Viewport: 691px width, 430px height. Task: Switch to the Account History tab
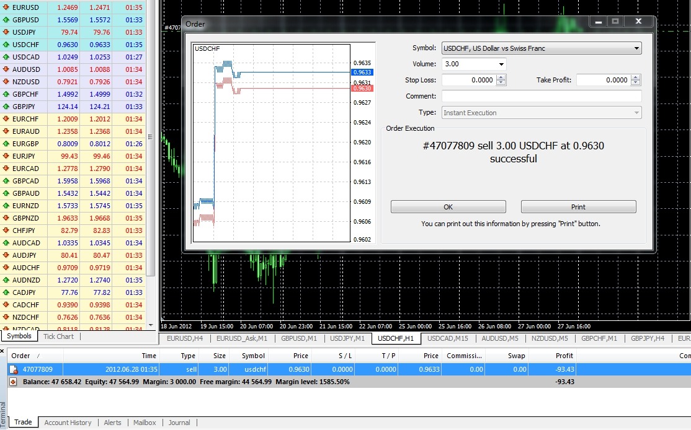point(68,423)
